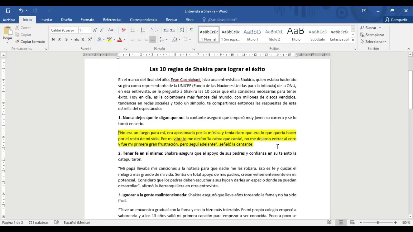
Task: Apply the red font color
Action: 120,39
